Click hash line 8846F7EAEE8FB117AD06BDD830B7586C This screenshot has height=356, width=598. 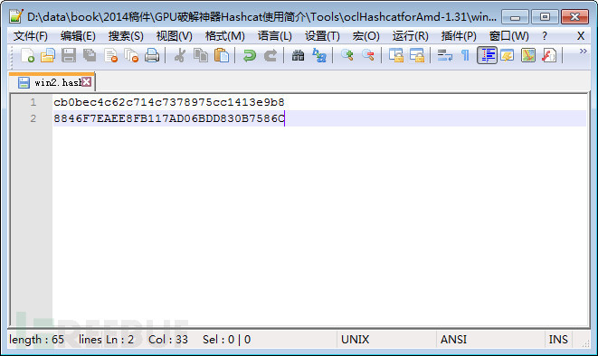point(169,118)
